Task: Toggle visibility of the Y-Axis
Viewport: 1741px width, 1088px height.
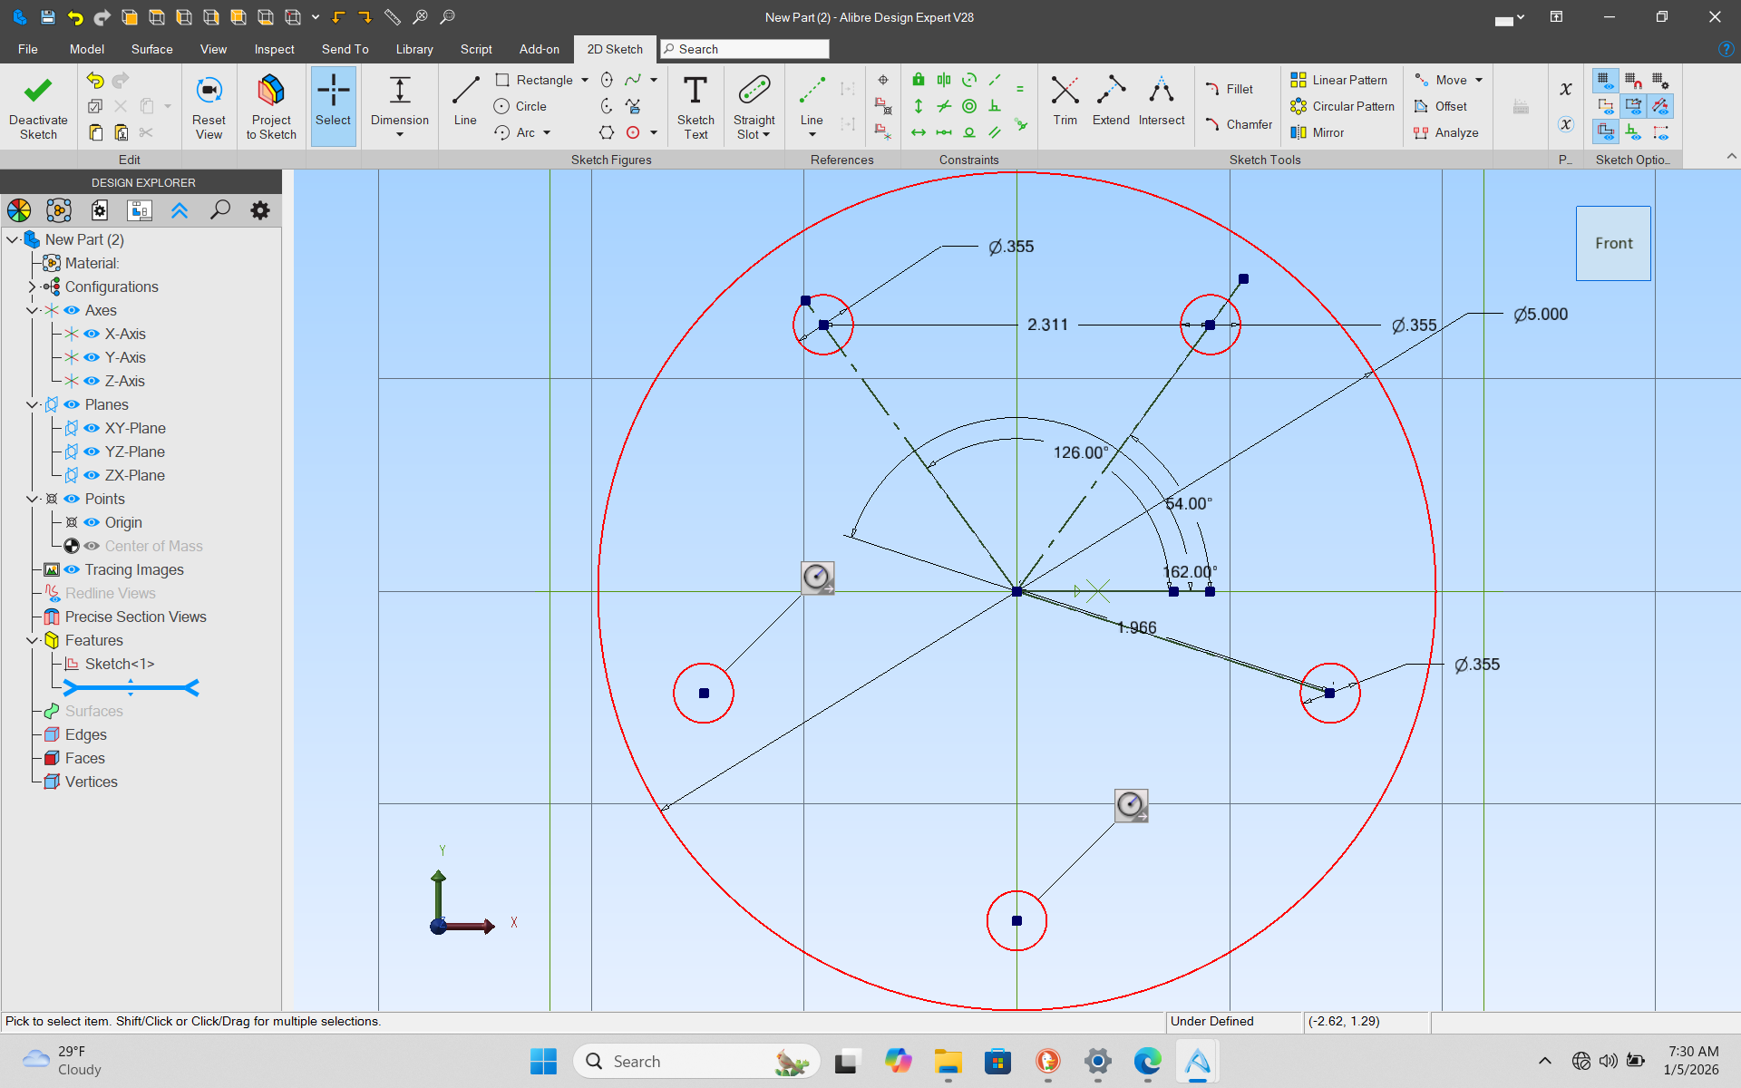Action: (x=92, y=357)
